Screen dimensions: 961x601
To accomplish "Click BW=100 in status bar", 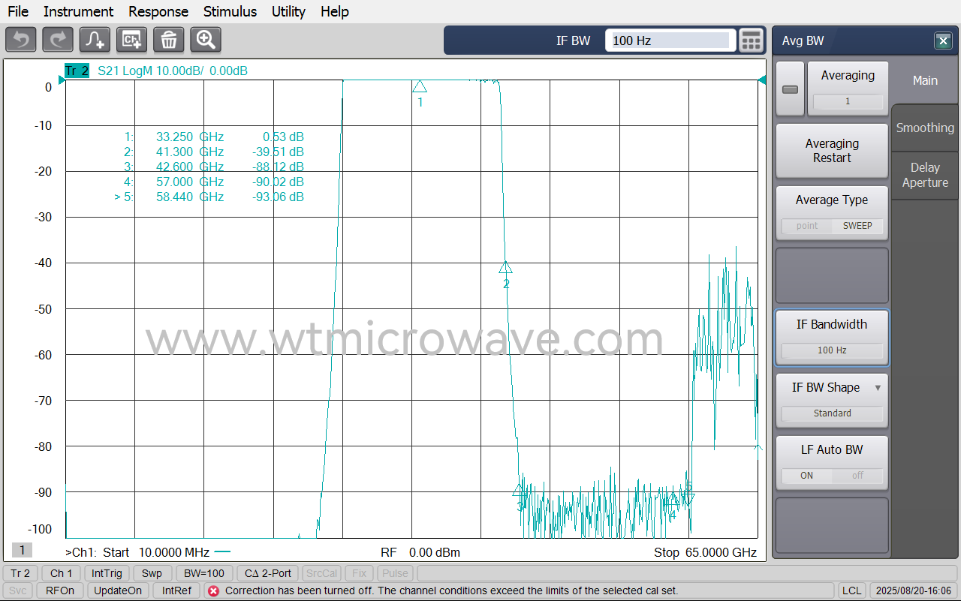I will click(205, 573).
